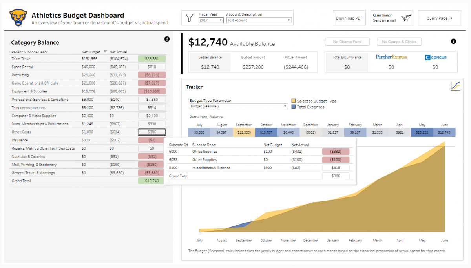471x268 pixels.
Task: Click Mail, Printing & Stationary balance ($190)
Action: tap(152, 165)
